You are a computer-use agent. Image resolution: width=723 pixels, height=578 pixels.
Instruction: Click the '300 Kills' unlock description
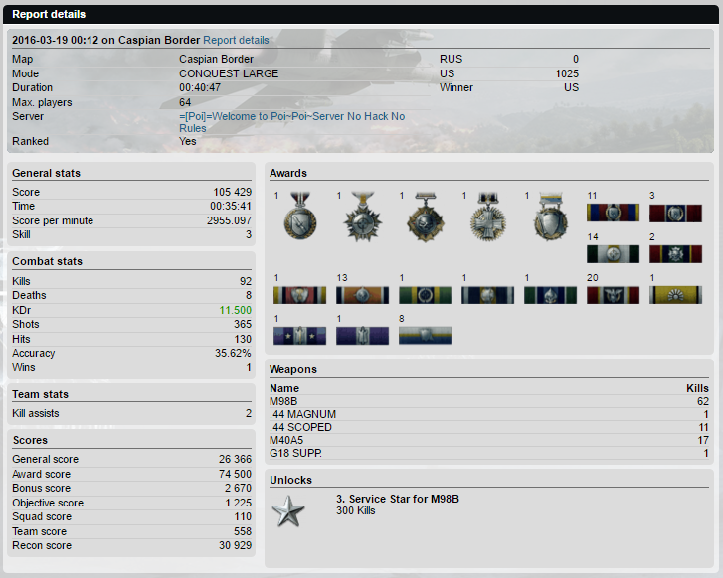(x=355, y=510)
